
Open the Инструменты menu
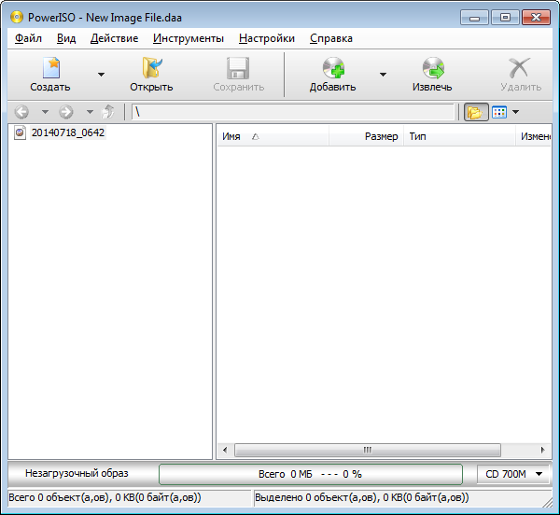[189, 38]
